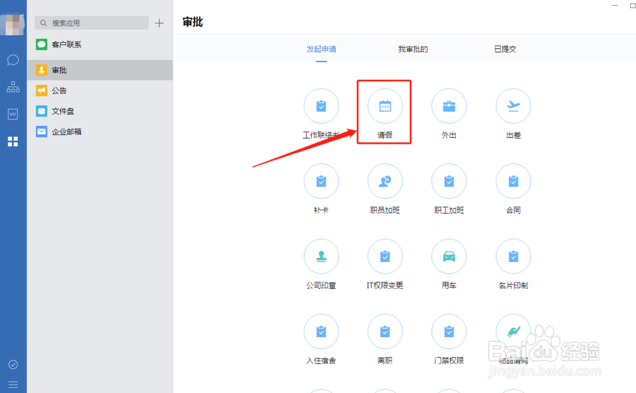
Task: Click the contacts icon in left sidebar
Action: [13, 86]
